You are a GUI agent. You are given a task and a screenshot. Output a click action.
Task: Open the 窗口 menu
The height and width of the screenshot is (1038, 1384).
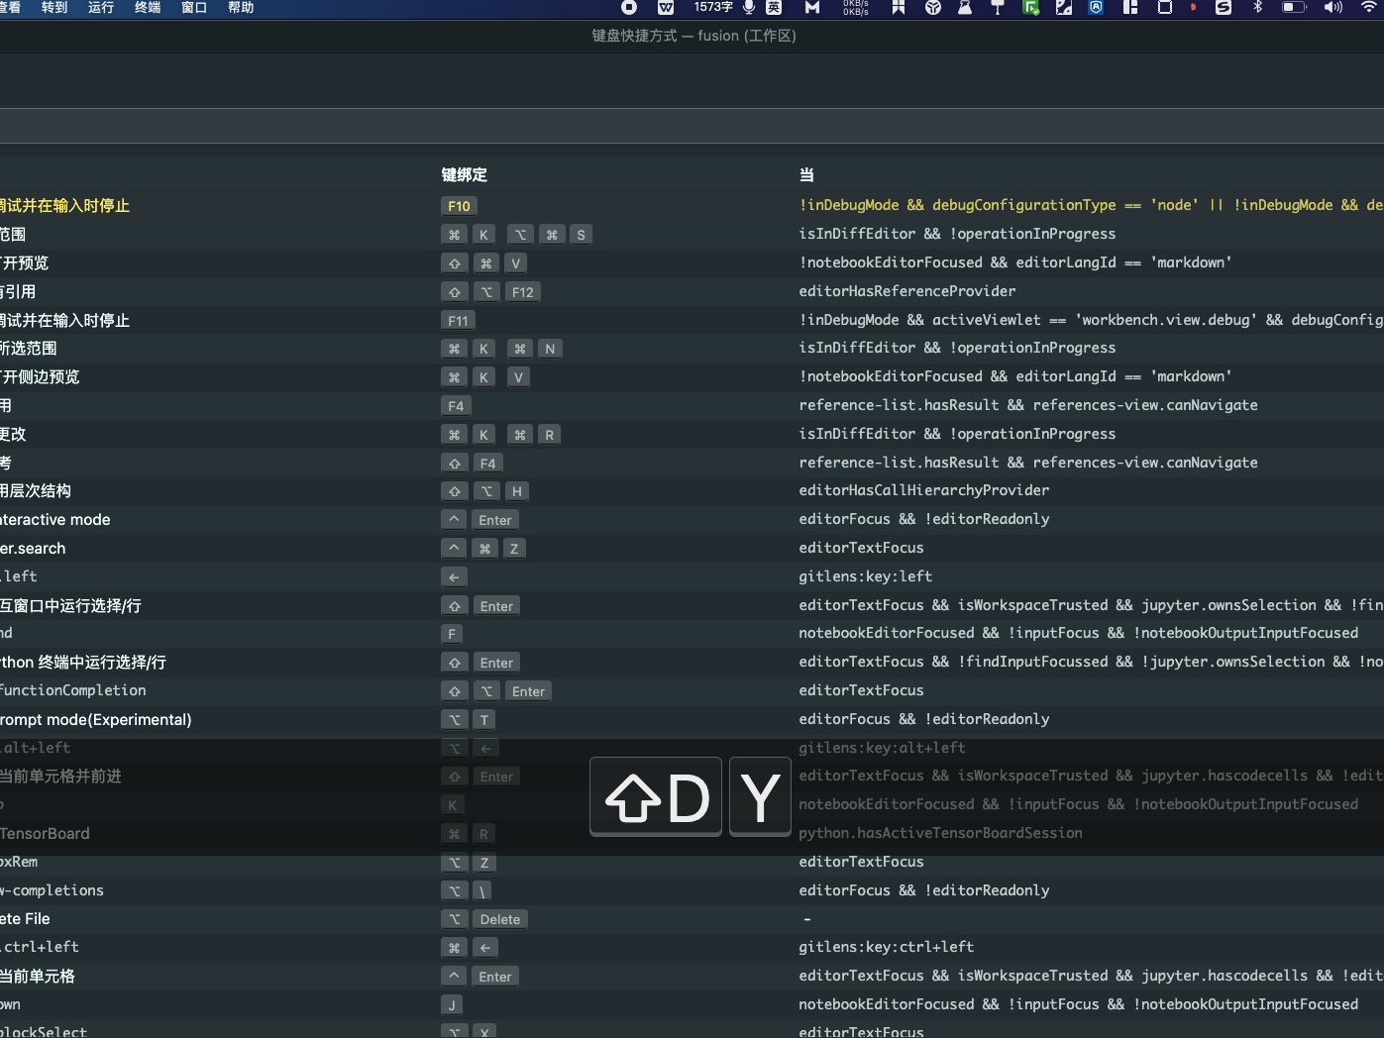click(x=193, y=8)
